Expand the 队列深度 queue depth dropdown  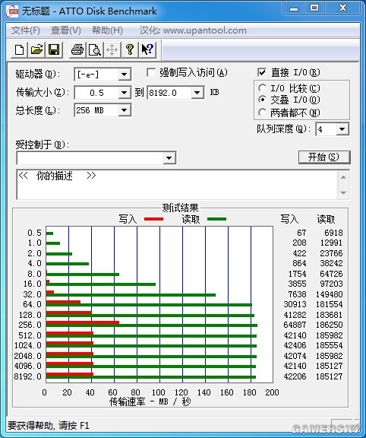pos(342,129)
